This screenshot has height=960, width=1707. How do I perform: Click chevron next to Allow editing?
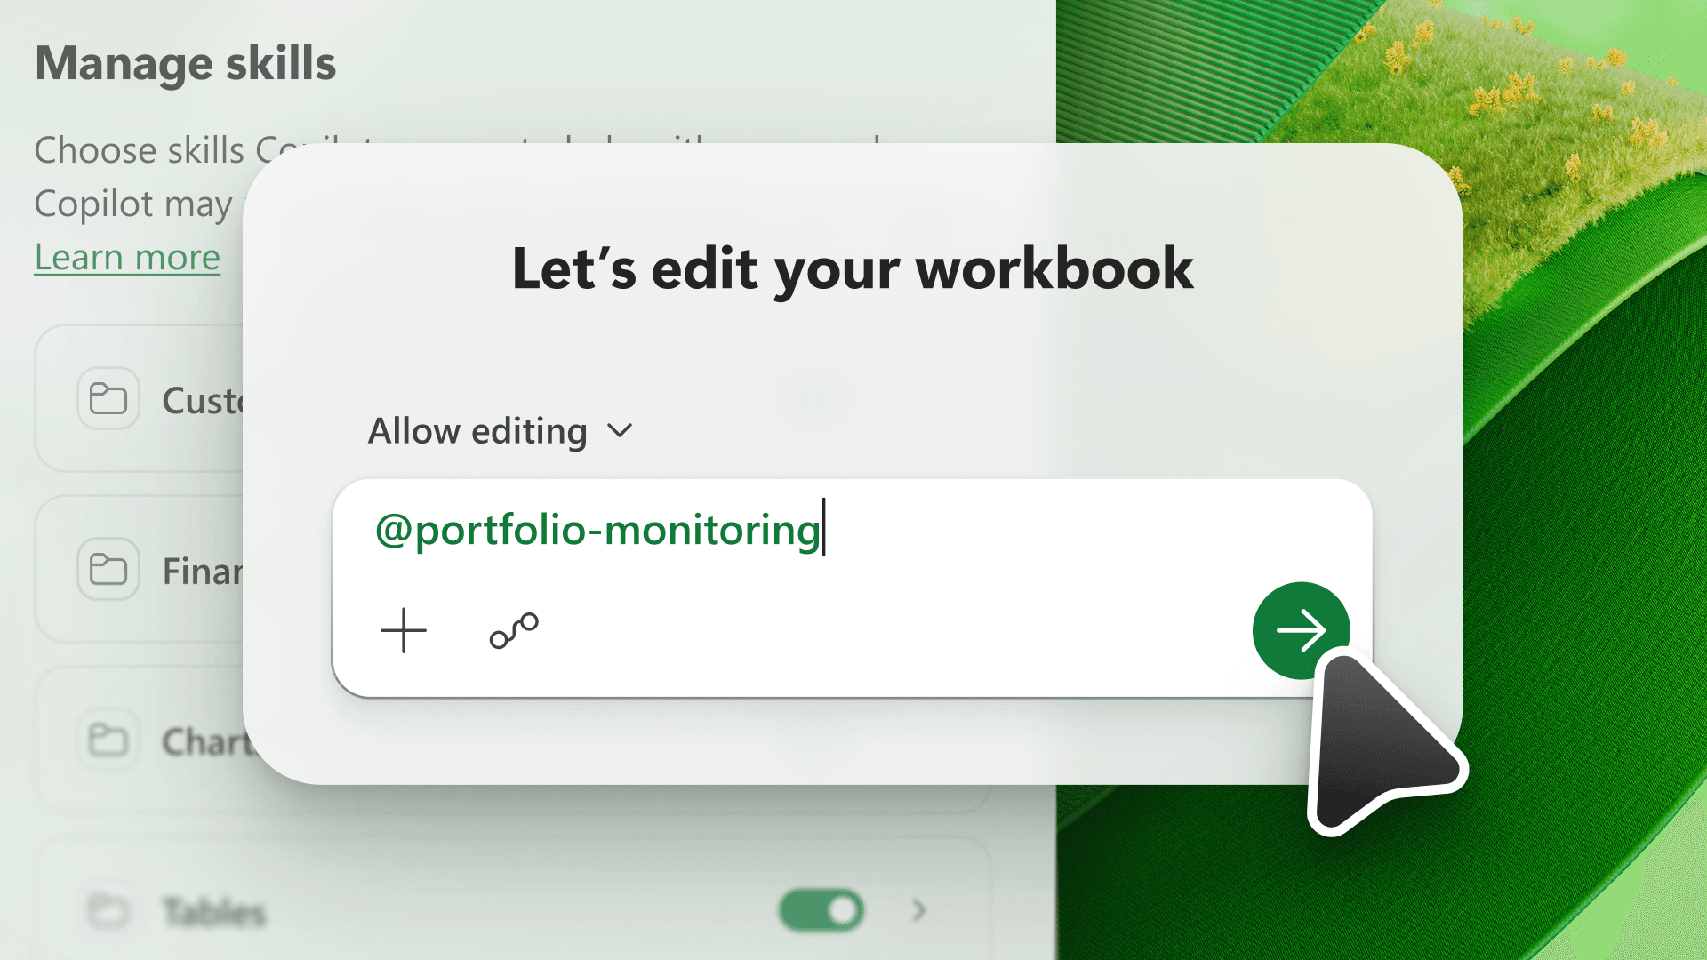(x=620, y=431)
